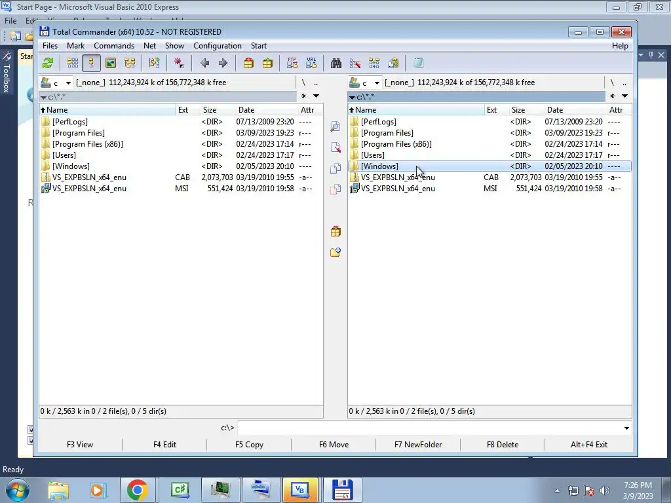This screenshot has height=503, width=671.
Task: Go to root with left panel backslash button
Action: click(x=303, y=83)
